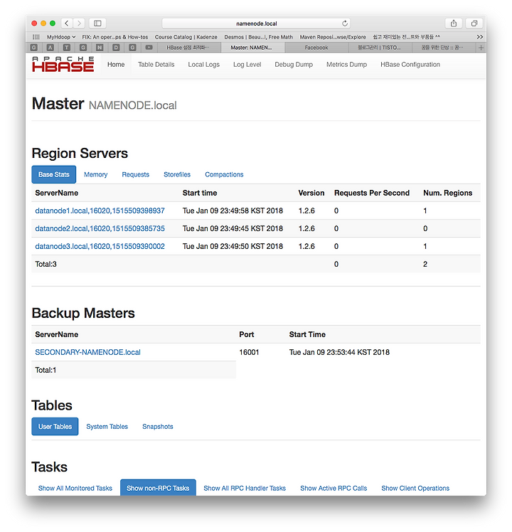Show All Monitored Tasks
Viewport: 512px width, 532px height.
(x=75, y=488)
